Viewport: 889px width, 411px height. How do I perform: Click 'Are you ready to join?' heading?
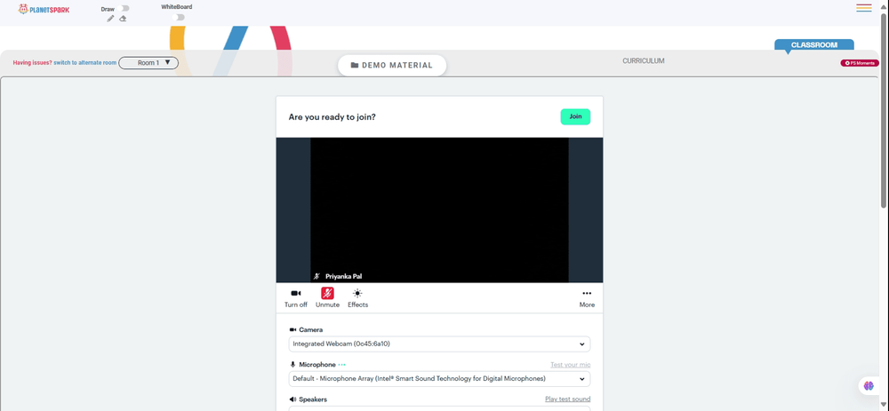[x=332, y=117]
